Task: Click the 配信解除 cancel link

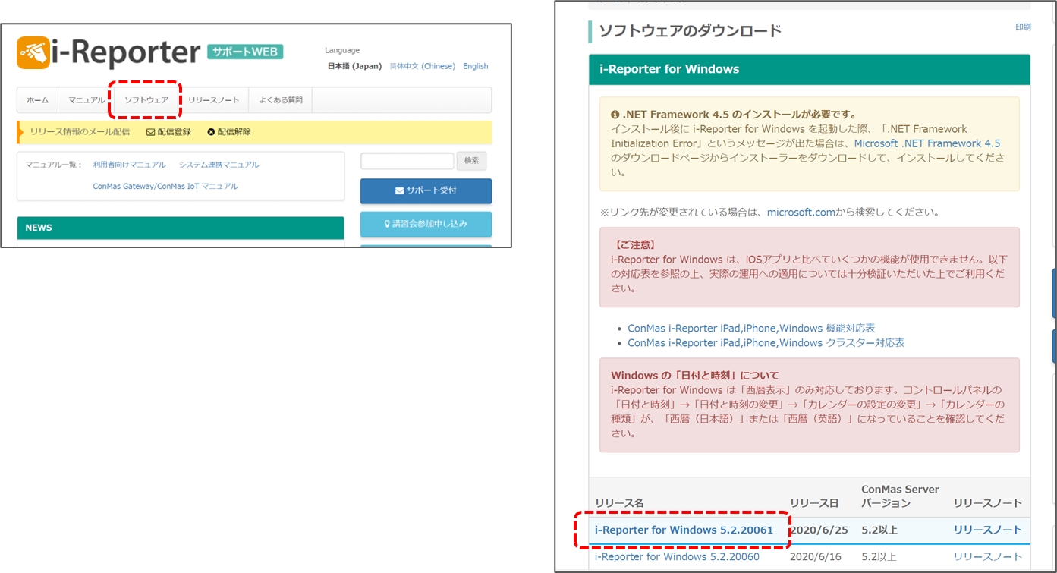Action: pos(229,132)
